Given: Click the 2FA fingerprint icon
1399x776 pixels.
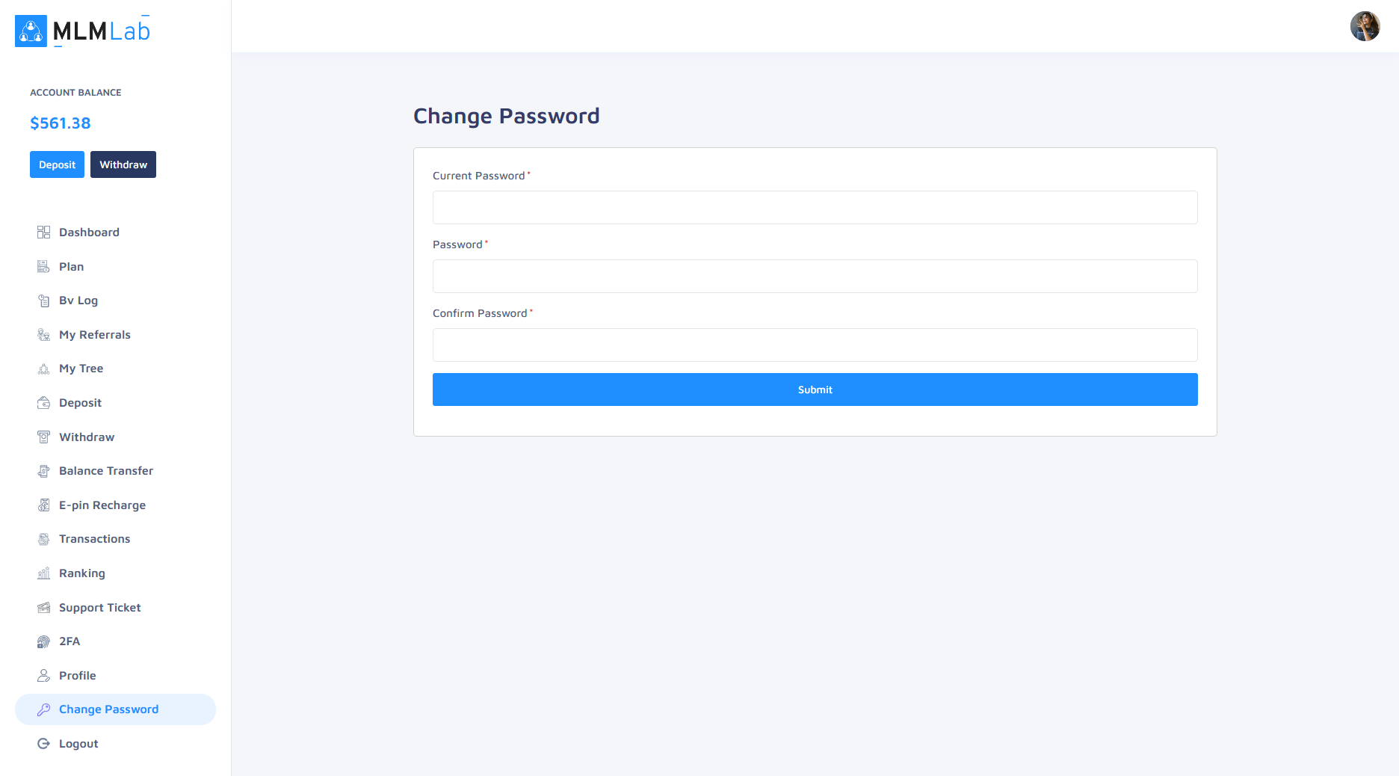Looking at the screenshot, I should 43,641.
